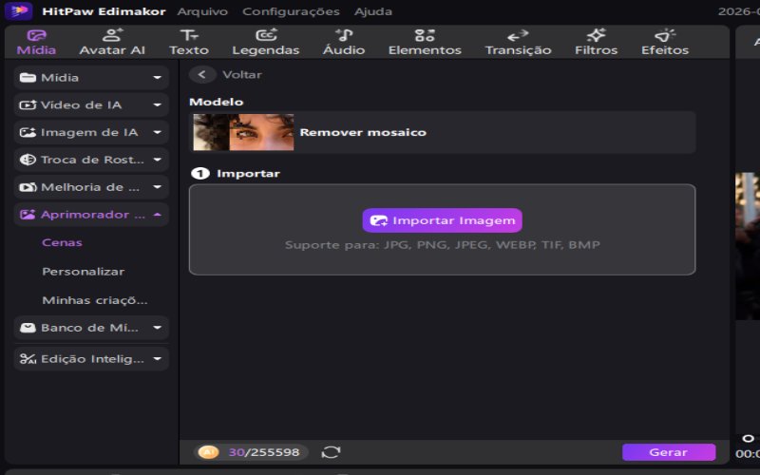Click the HitPaw Edimakor logo icon
The image size is (760, 475).
[18, 10]
